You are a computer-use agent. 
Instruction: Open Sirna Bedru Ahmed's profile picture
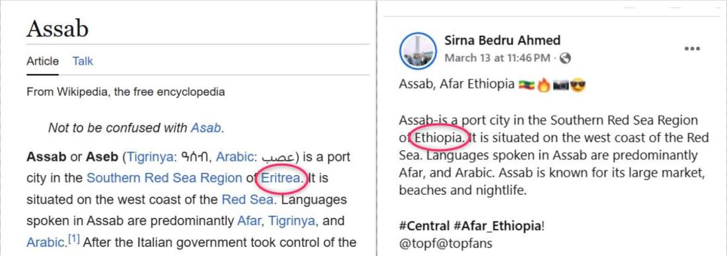(x=418, y=51)
